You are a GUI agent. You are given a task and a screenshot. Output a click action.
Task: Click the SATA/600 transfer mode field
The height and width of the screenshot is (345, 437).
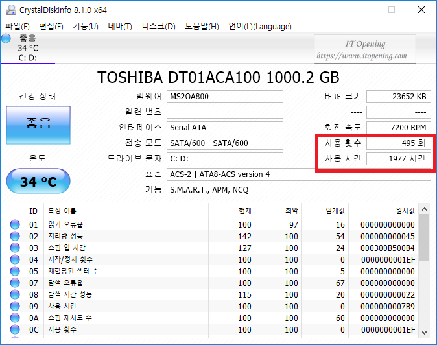225,143
